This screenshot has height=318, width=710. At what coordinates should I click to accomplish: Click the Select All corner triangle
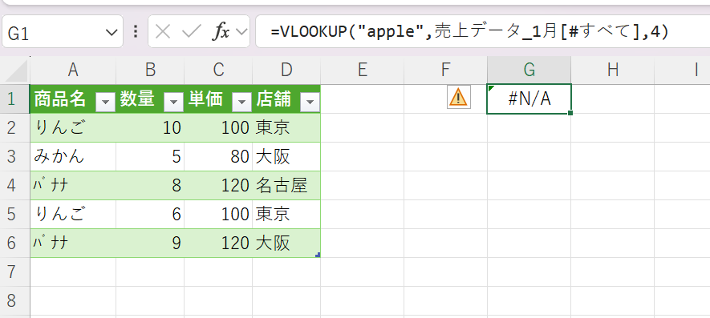[x=16, y=71]
